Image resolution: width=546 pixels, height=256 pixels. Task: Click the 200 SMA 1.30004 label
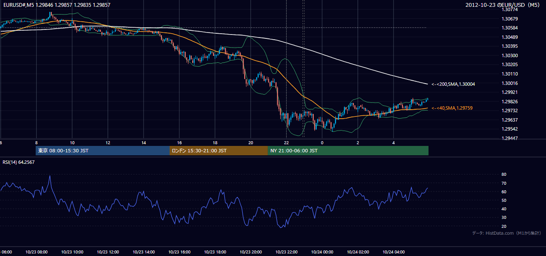click(x=453, y=84)
